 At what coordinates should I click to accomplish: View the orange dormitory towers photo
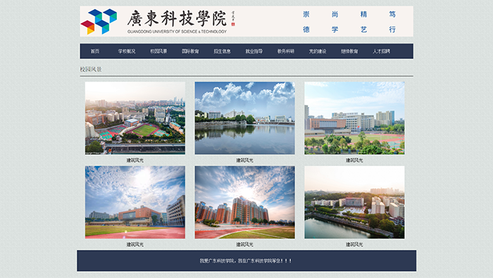coord(245,202)
